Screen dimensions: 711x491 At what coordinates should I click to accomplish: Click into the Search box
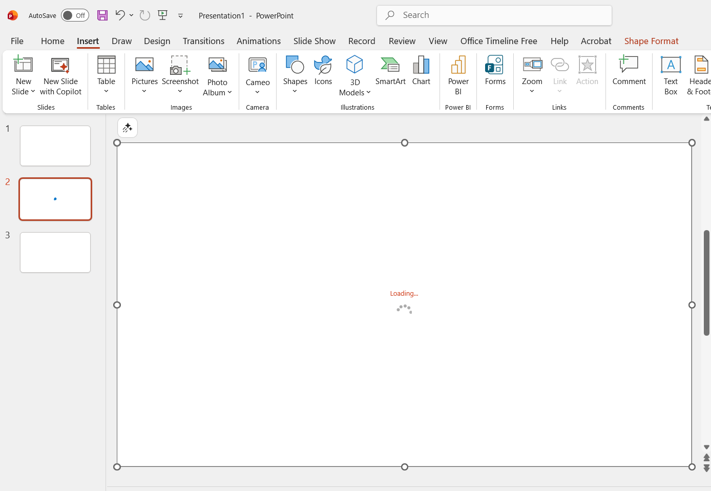point(494,15)
